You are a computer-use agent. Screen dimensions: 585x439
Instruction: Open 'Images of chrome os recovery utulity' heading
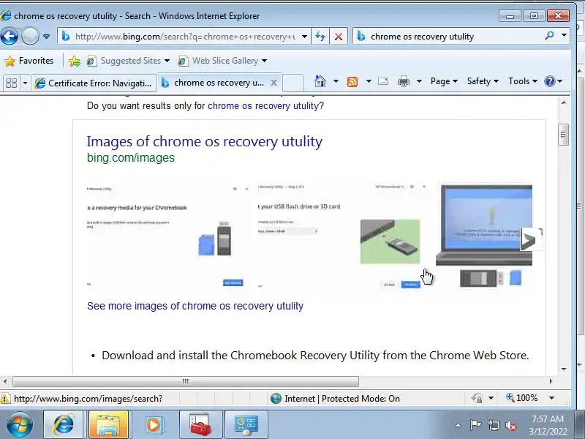coord(205,141)
